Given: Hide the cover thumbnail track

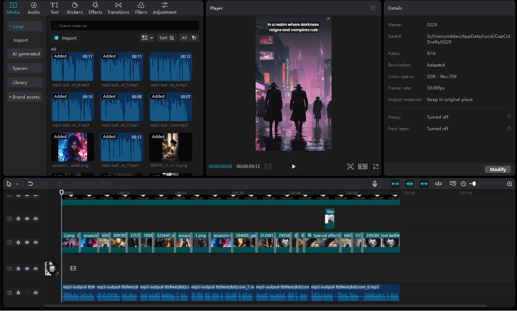Looking at the screenshot, I should [x=27, y=269].
